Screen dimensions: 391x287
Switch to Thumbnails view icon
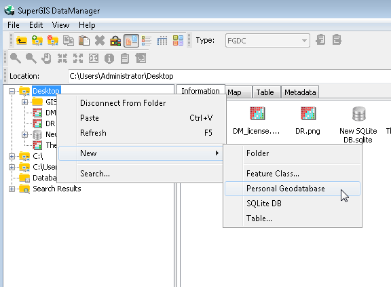178,40
